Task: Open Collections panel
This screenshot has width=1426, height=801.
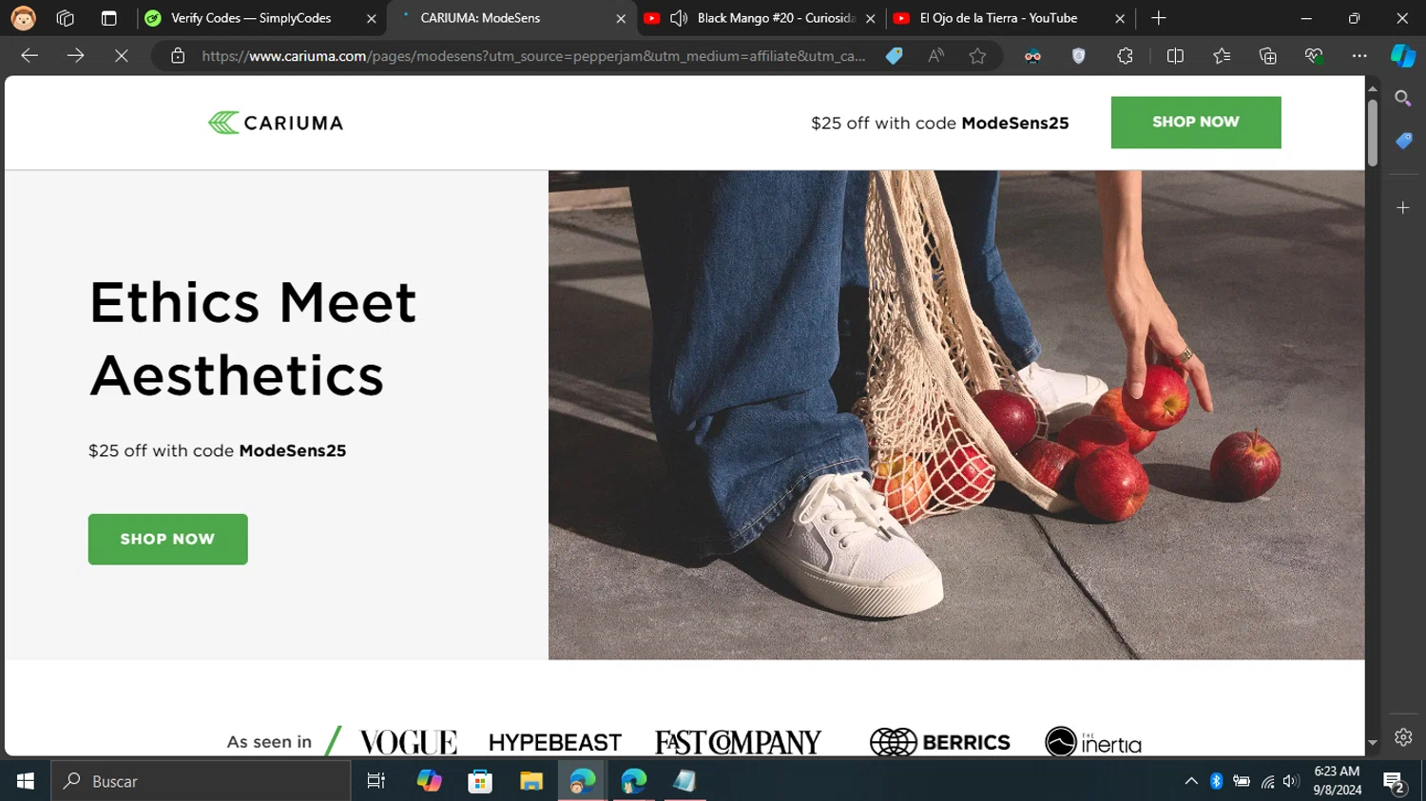Action: [1267, 56]
